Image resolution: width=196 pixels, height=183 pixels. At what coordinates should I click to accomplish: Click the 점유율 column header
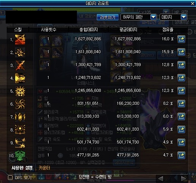coord(168,30)
